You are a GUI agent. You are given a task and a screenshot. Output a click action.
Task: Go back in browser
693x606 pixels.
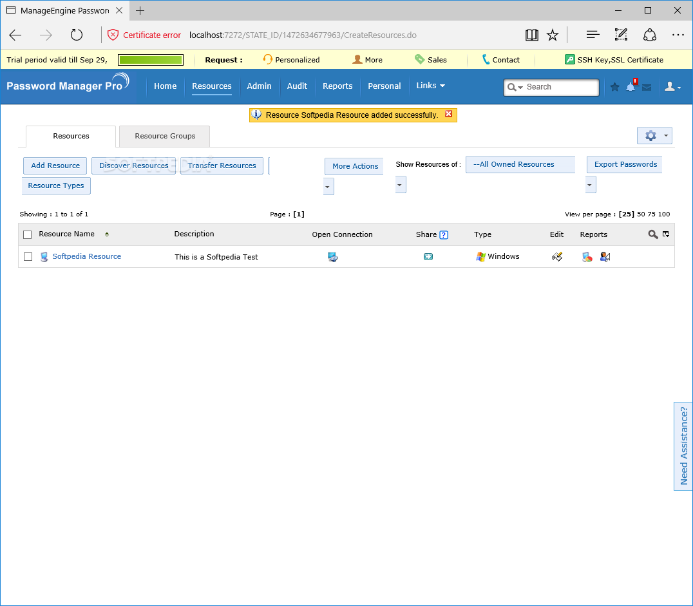tap(15, 35)
